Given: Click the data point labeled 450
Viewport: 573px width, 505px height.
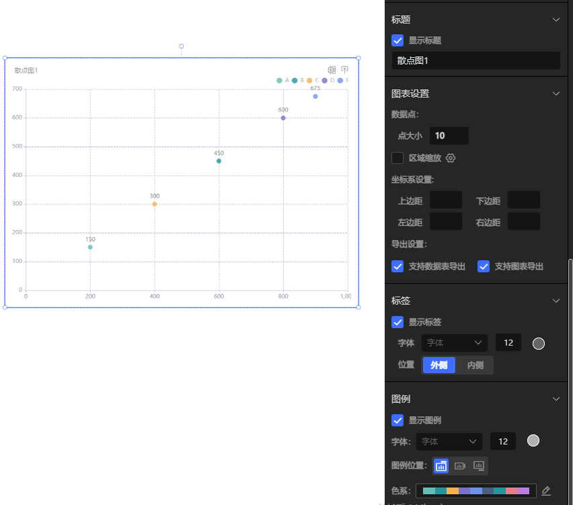Looking at the screenshot, I should coord(219,161).
